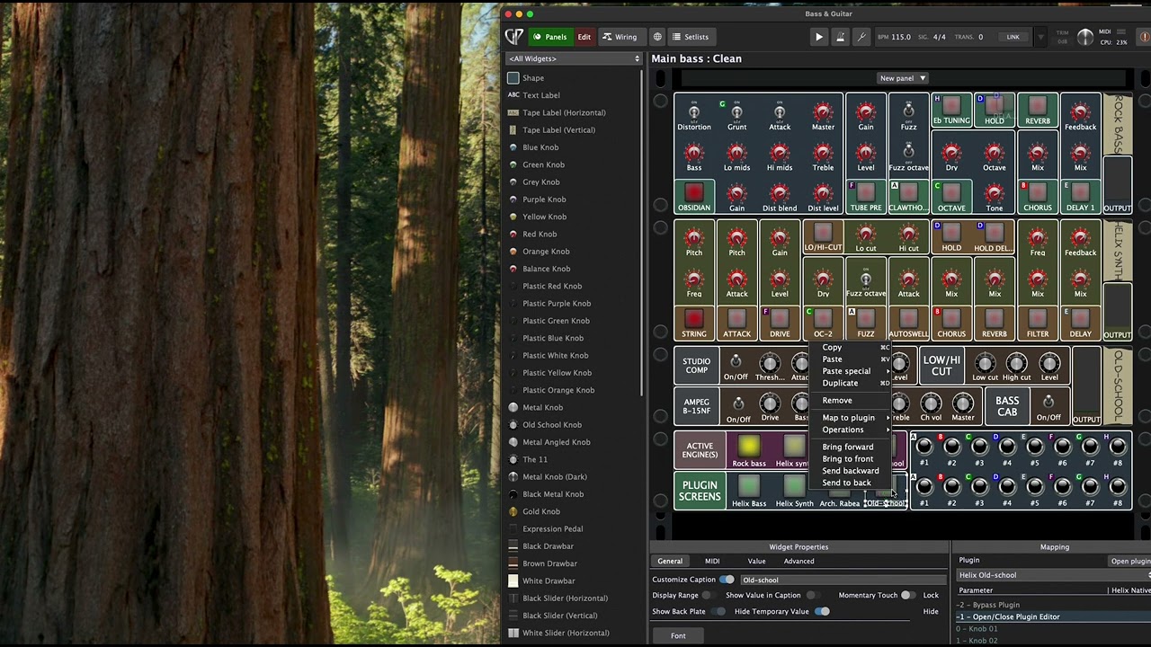Screen dimensions: 1151x647
Task: Select the Expression Pedal widget
Action: 552,529
